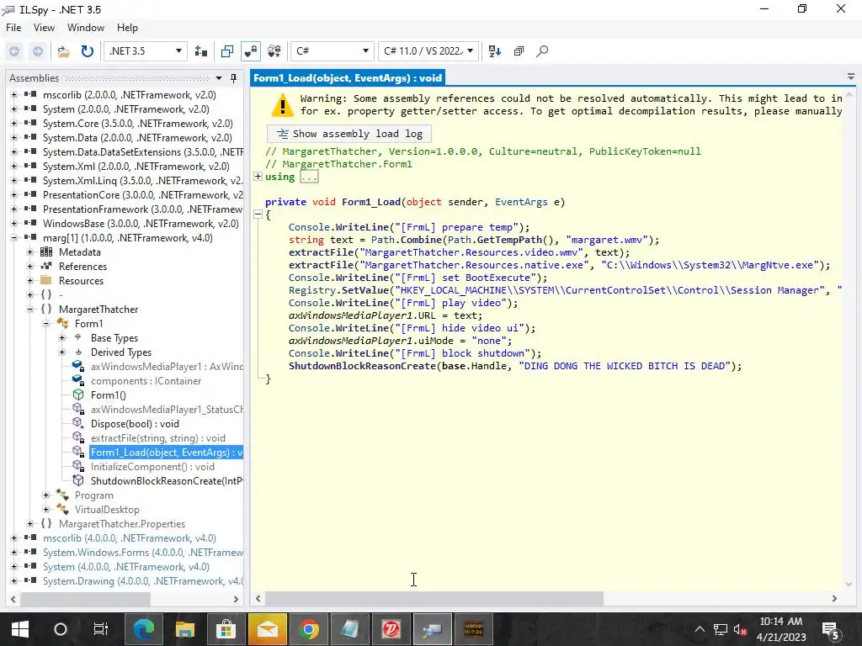Screen dimensions: 862x646
Task: Collapse the marg[1] assembly node
Action: tap(13, 237)
